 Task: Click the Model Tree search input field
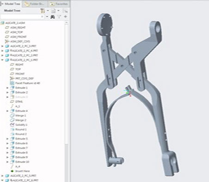point(21,17)
